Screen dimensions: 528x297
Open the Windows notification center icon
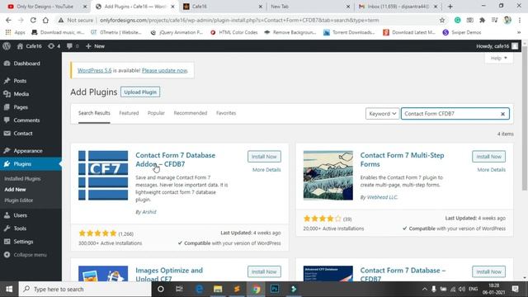click(x=515, y=289)
